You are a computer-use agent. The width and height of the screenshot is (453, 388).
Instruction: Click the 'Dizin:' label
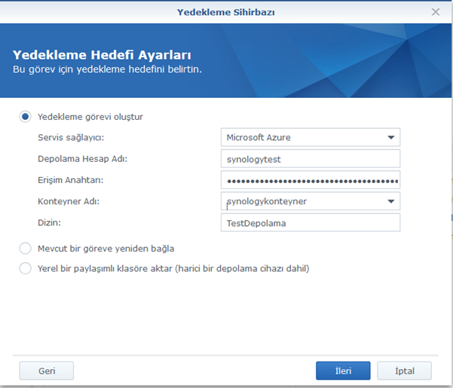(50, 222)
